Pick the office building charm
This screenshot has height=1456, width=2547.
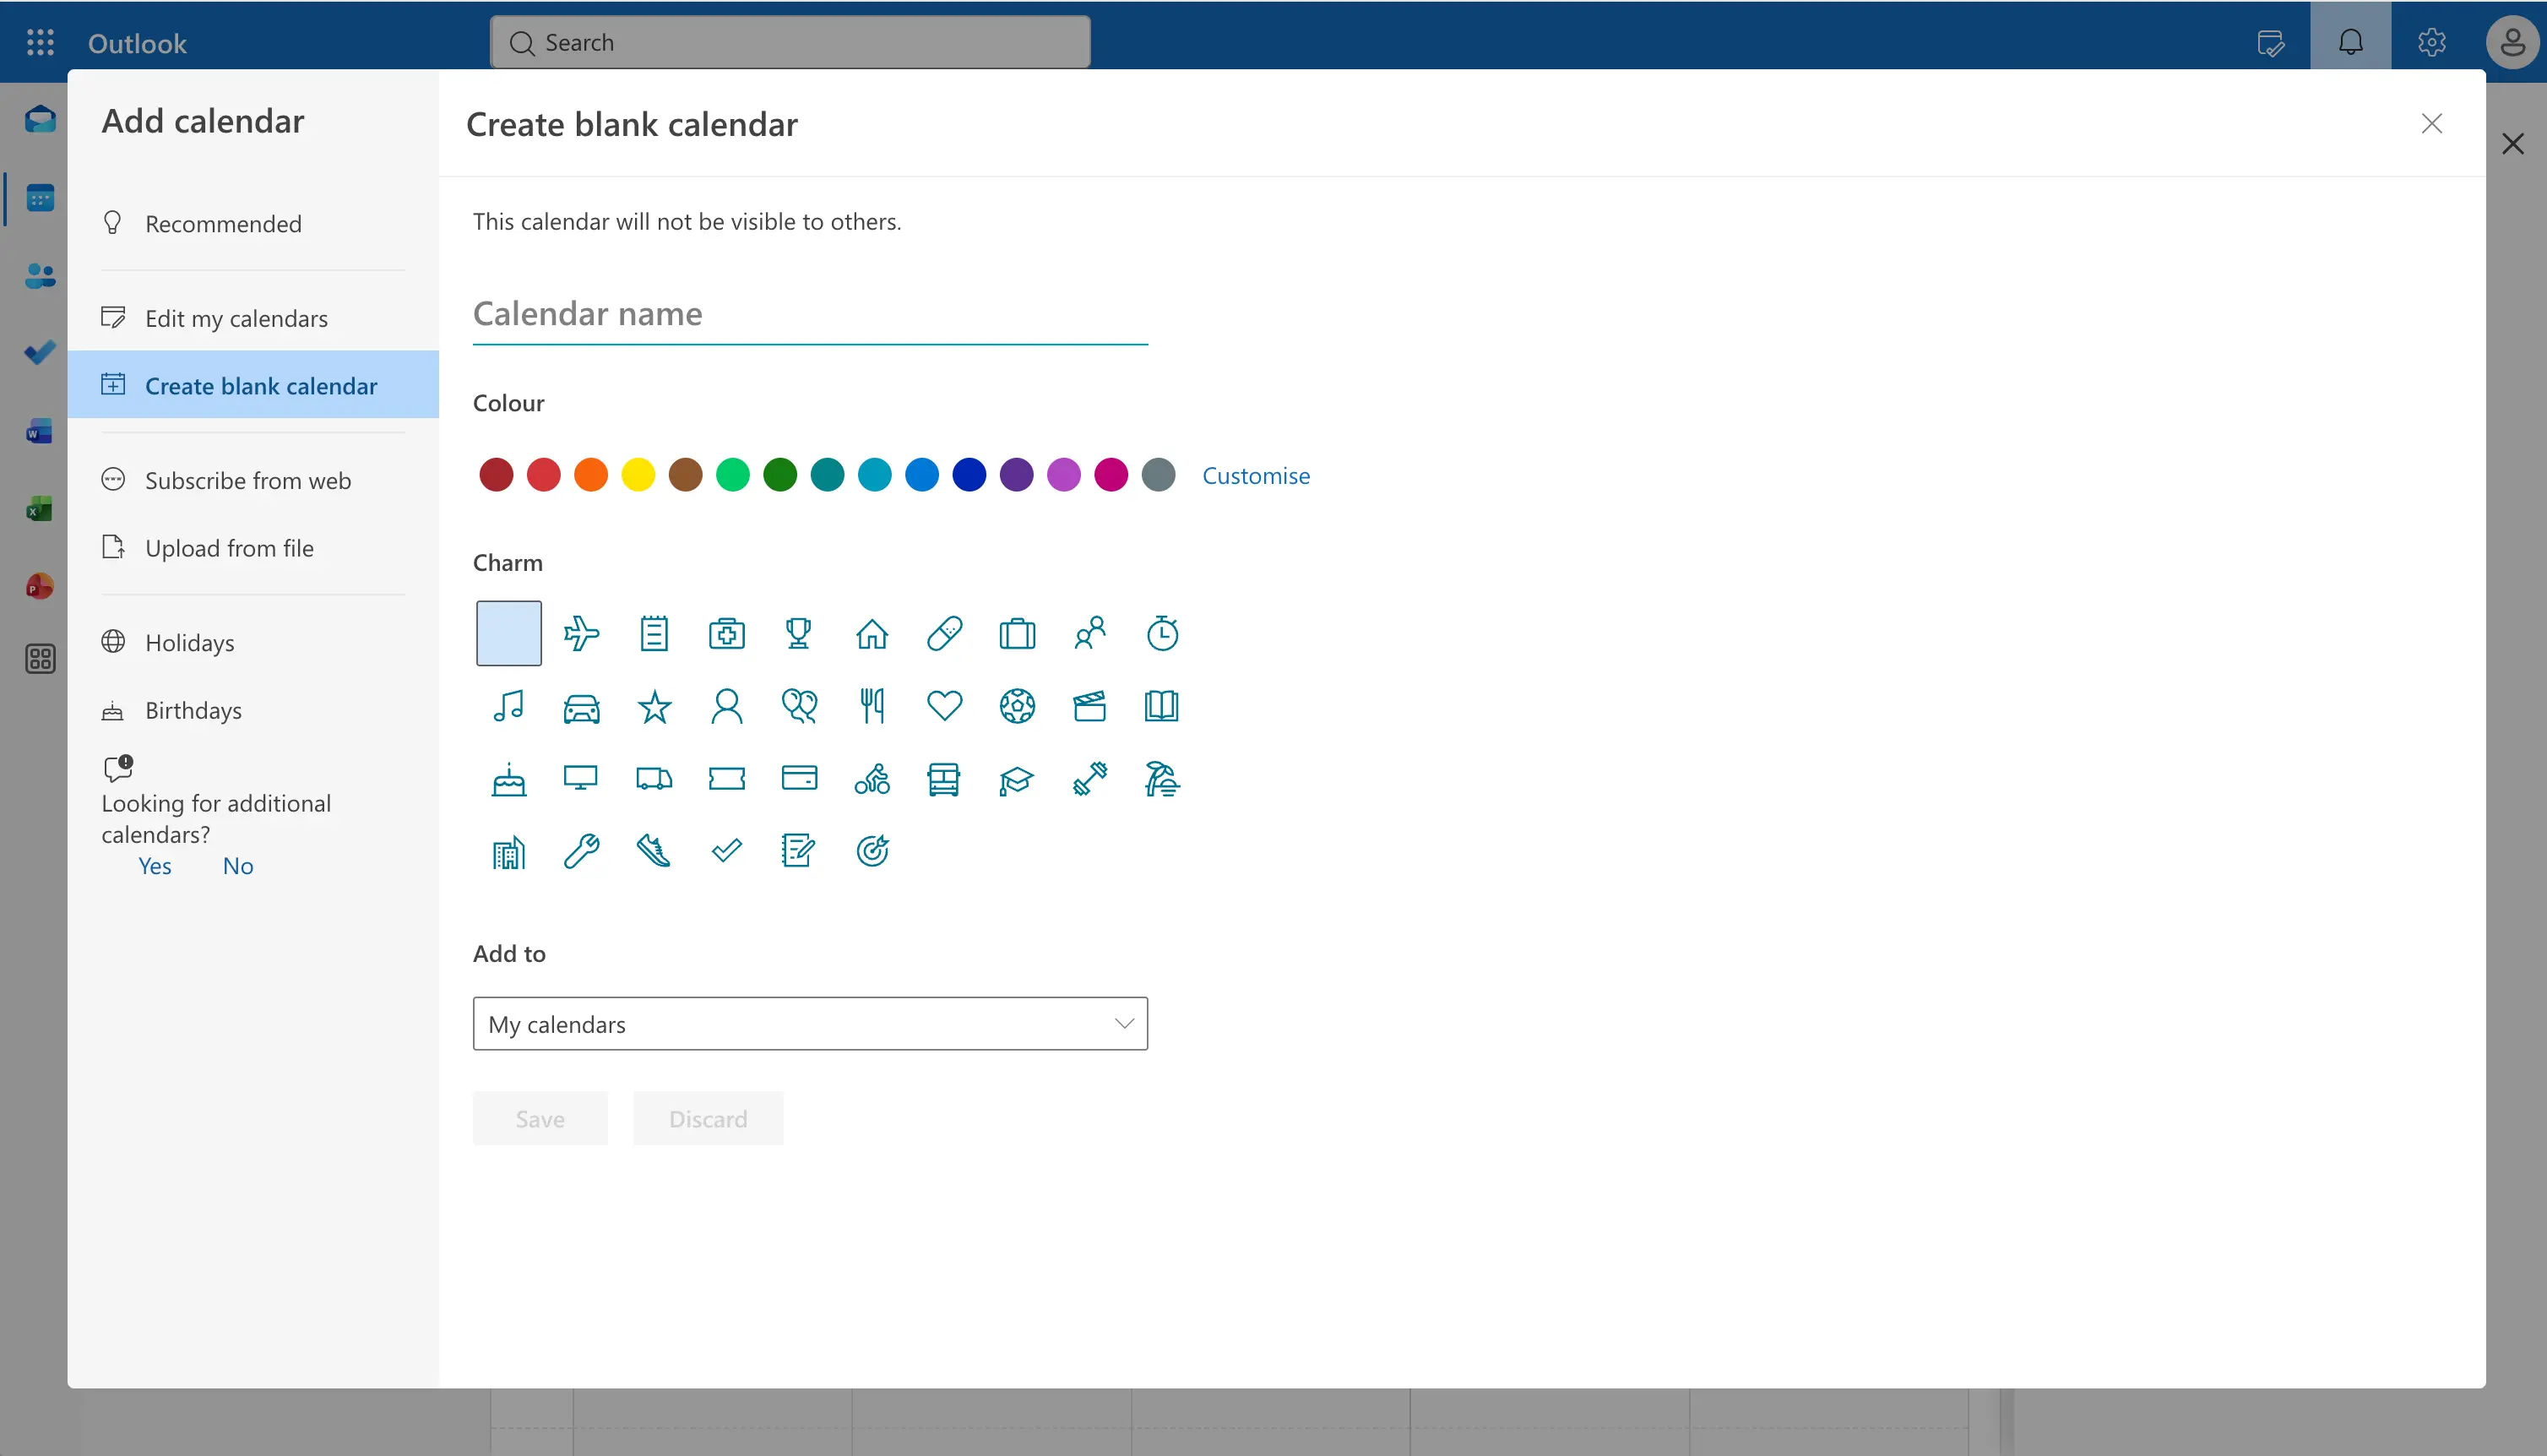[x=508, y=851]
